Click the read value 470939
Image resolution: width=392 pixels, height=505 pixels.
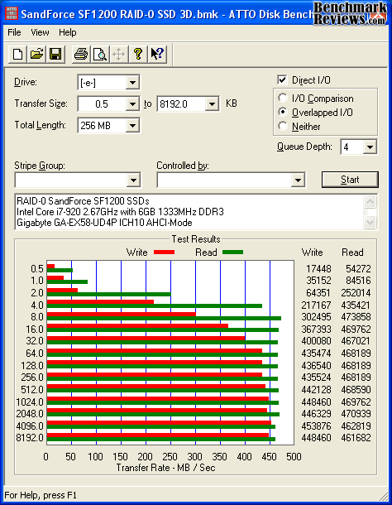coord(356,414)
